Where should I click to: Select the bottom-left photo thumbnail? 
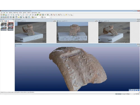click(x=4, y=29)
